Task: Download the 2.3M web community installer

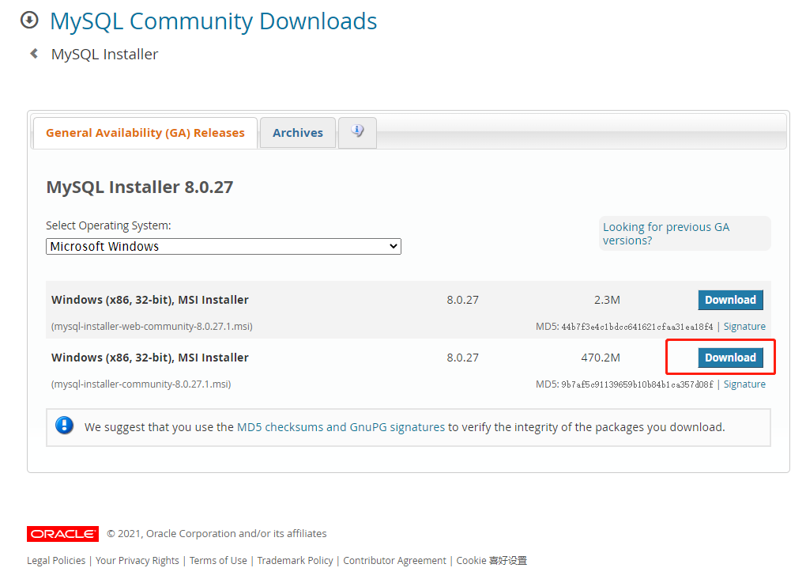Action: [730, 300]
